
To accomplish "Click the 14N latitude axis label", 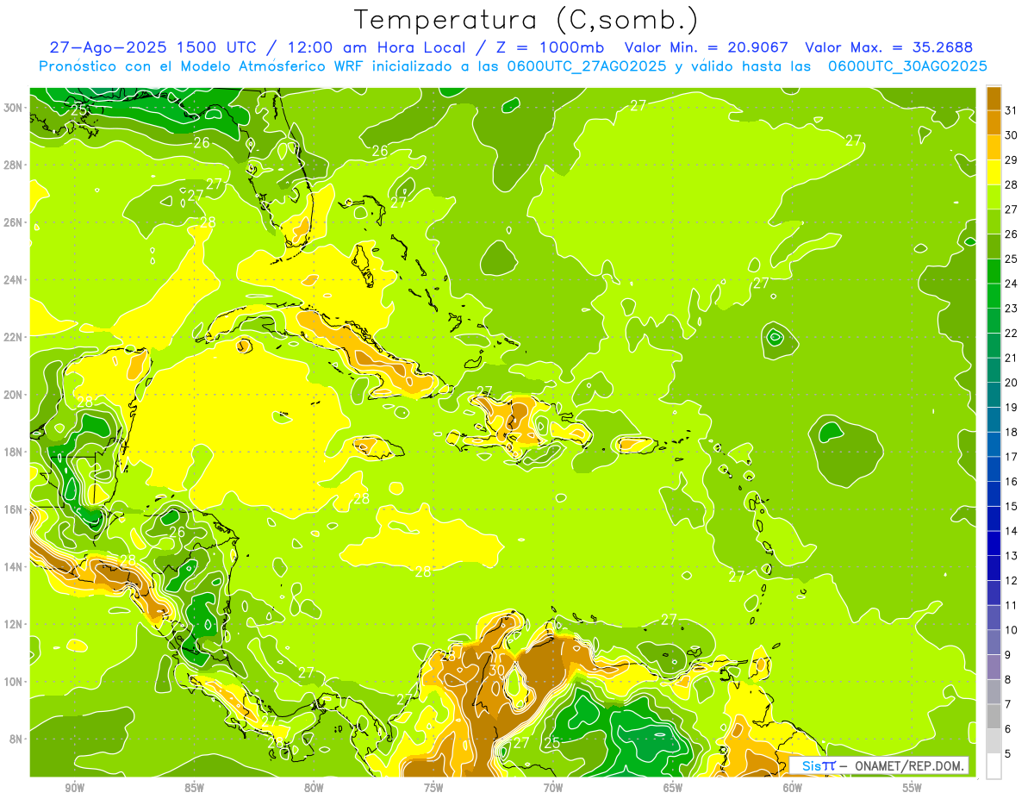I will (15, 566).
